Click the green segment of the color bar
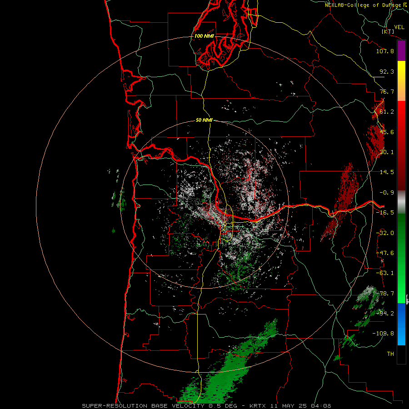The image size is (409, 409). click(401, 258)
